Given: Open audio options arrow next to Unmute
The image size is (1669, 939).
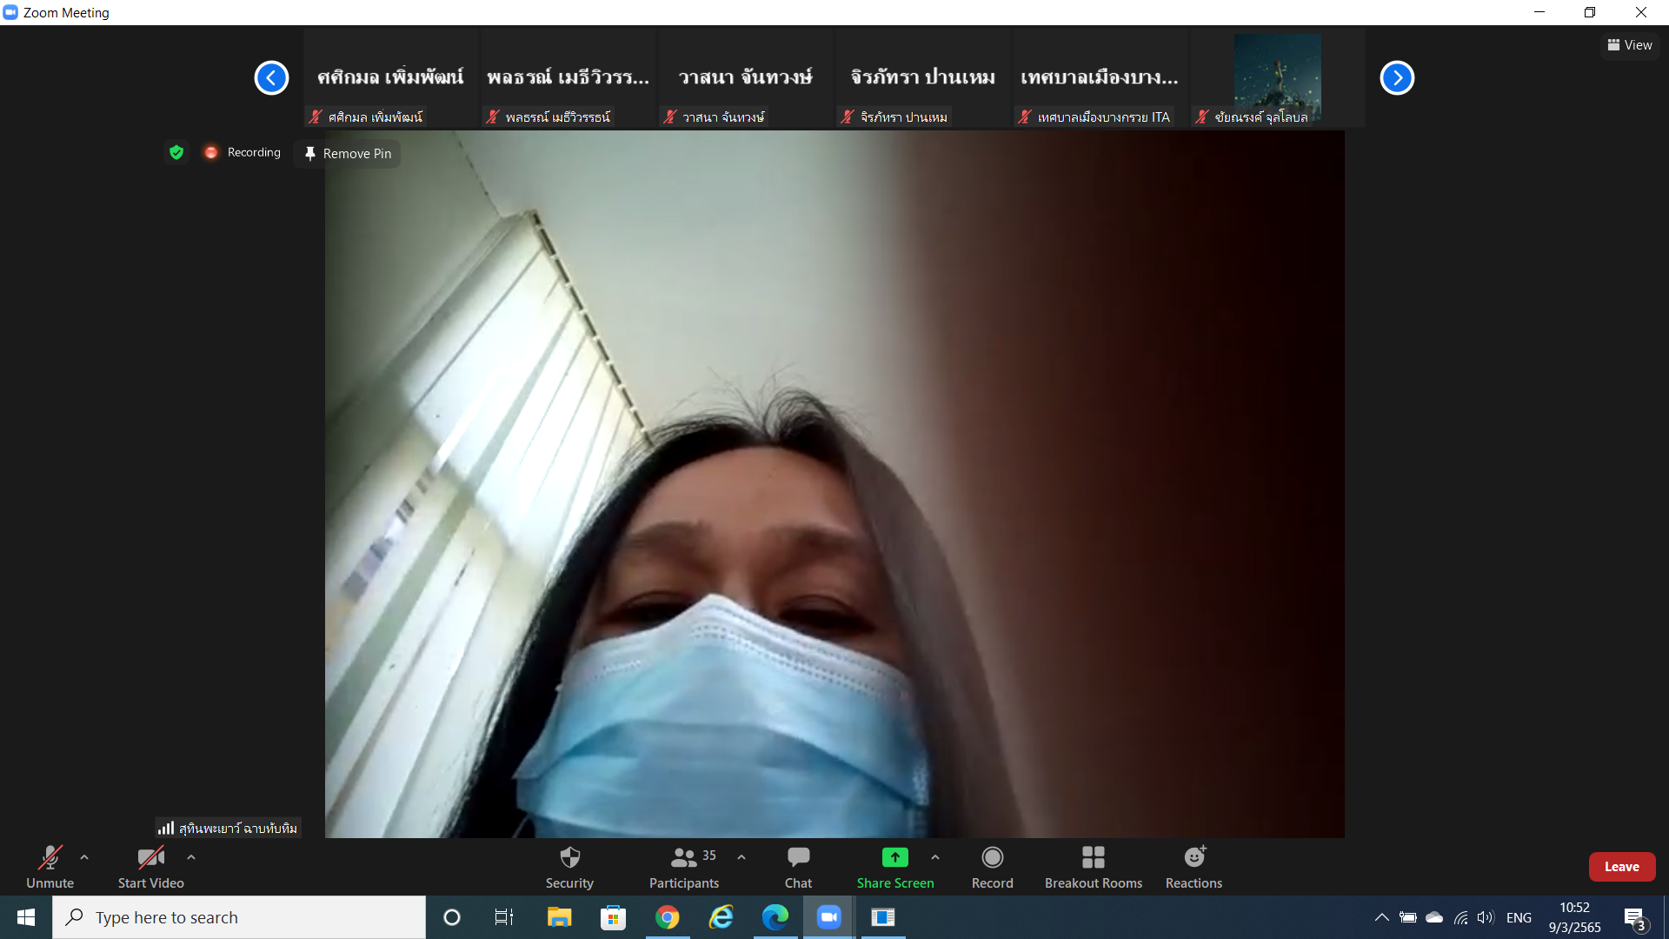Looking at the screenshot, I should pyautogui.click(x=84, y=857).
